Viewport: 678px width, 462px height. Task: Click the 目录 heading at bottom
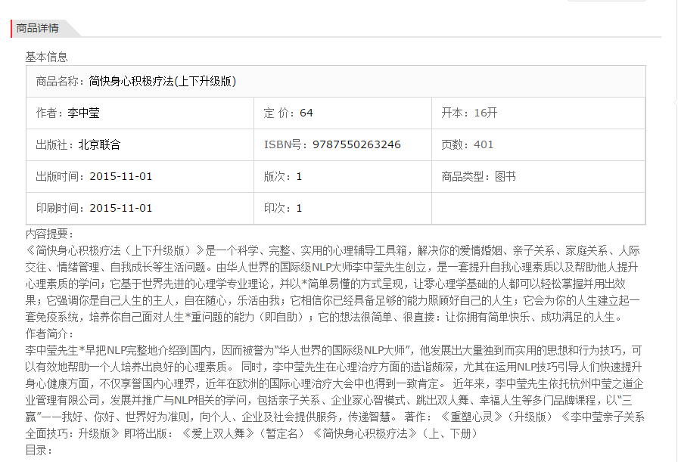click(39, 450)
